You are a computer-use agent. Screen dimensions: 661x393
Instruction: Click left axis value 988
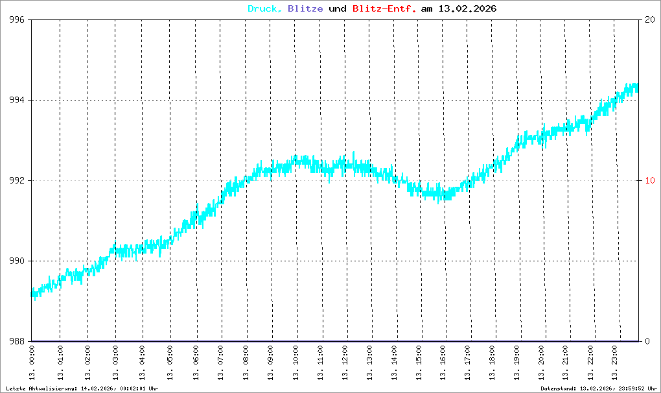pos(17,341)
